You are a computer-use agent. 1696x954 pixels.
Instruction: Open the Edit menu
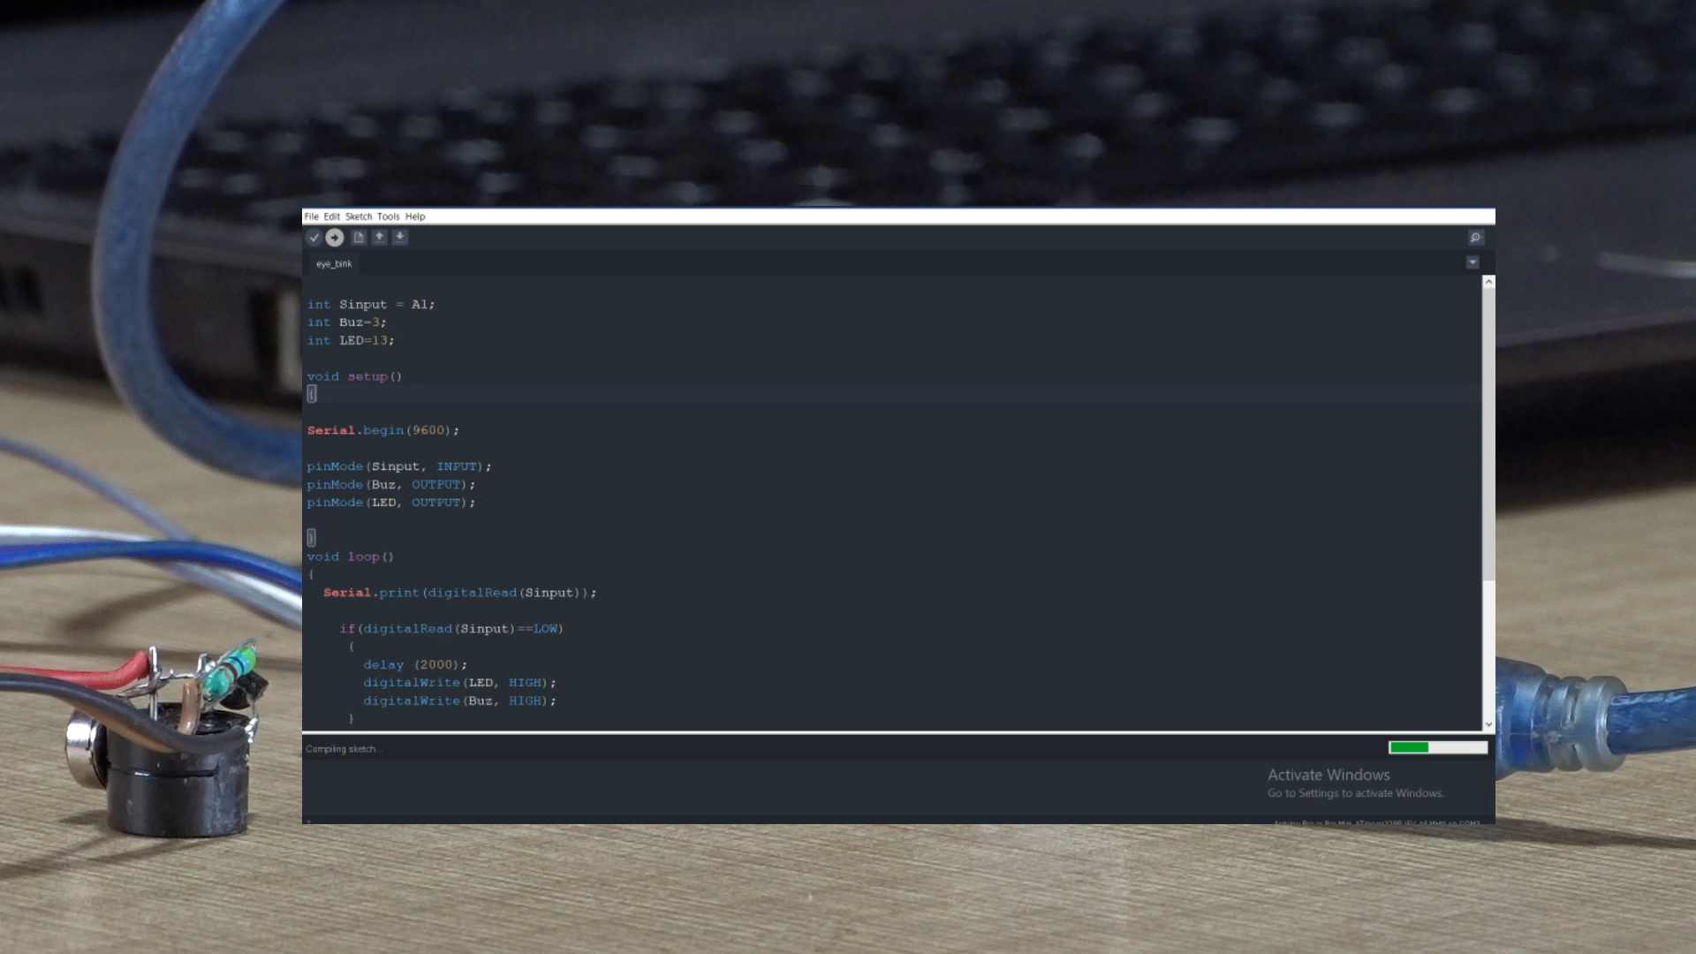click(331, 216)
